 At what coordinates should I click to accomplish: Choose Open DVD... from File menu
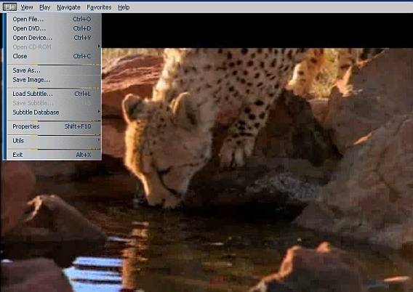pyautogui.click(x=54, y=28)
